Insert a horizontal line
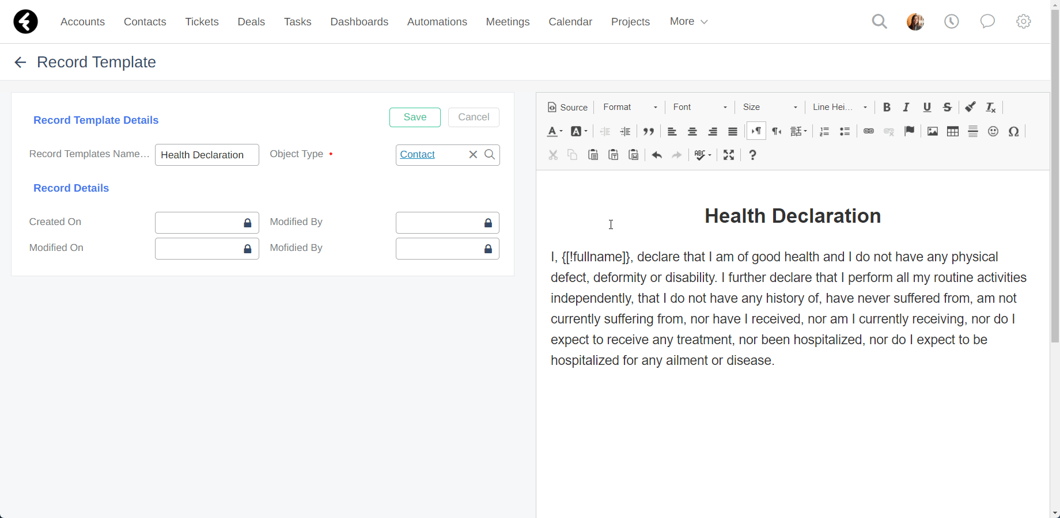This screenshot has width=1060, height=518. pyautogui.click(x=973, y=131)
